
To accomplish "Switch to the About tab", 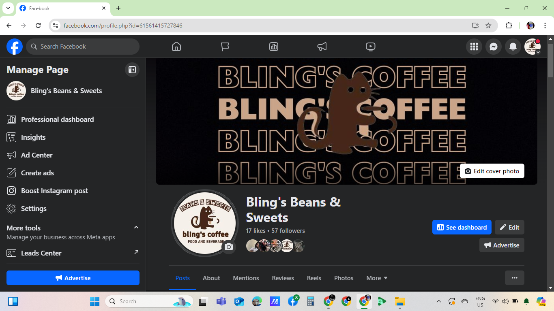I will point(211,278).
